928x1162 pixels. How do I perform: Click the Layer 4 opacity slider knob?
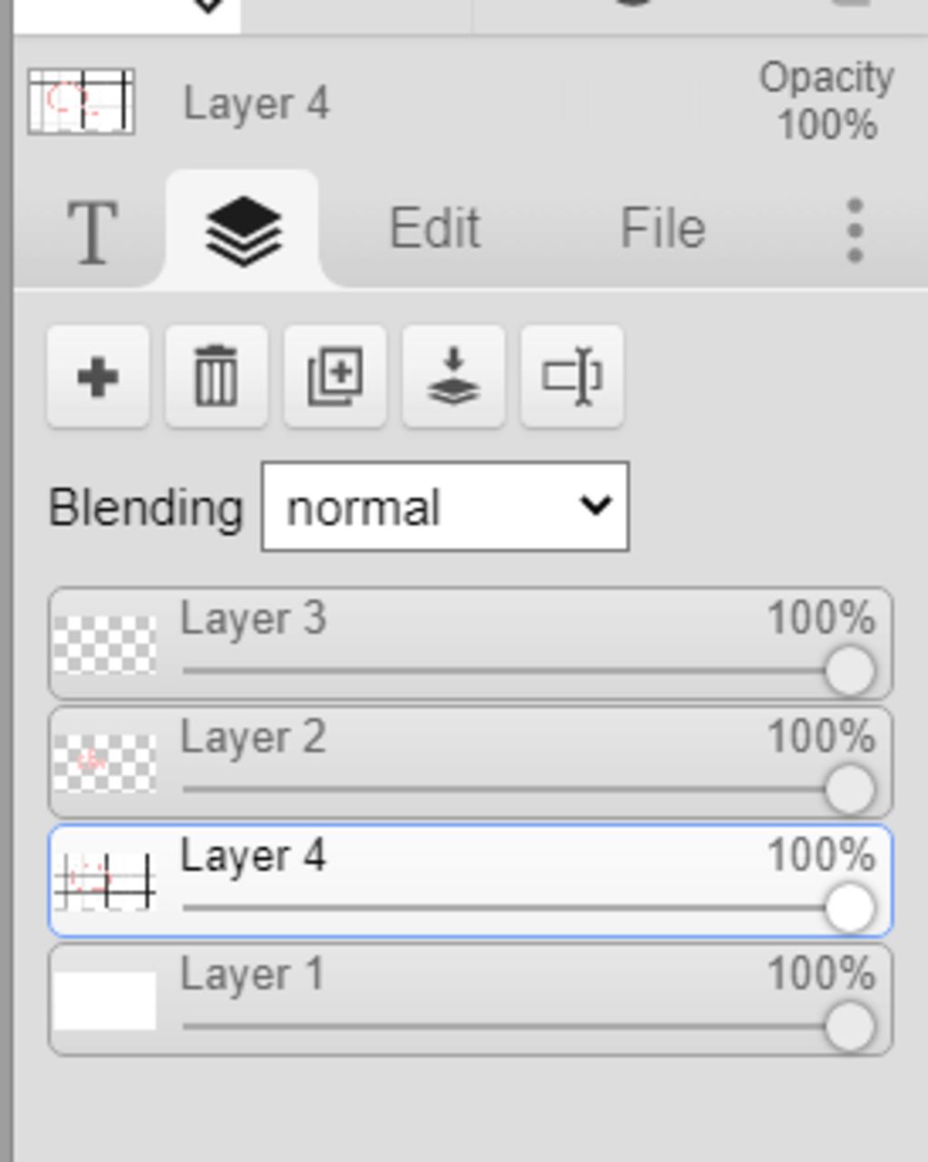pos(849,908)
